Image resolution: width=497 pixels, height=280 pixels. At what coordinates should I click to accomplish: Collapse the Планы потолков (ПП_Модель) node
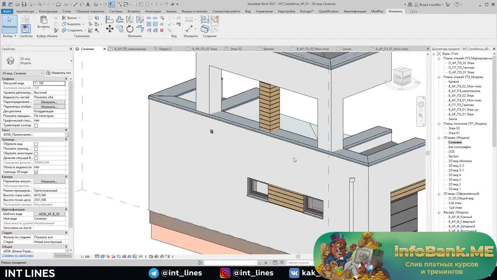click(x=439, y=124)
